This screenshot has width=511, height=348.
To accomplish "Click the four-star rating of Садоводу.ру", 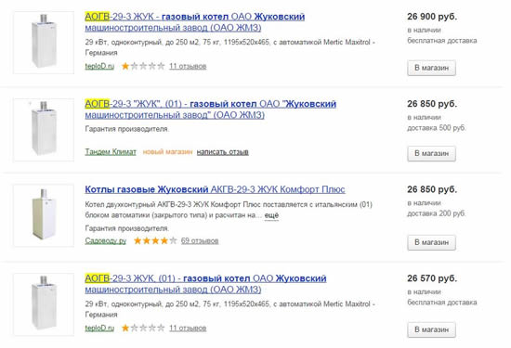I will click(x=155, y=240).
